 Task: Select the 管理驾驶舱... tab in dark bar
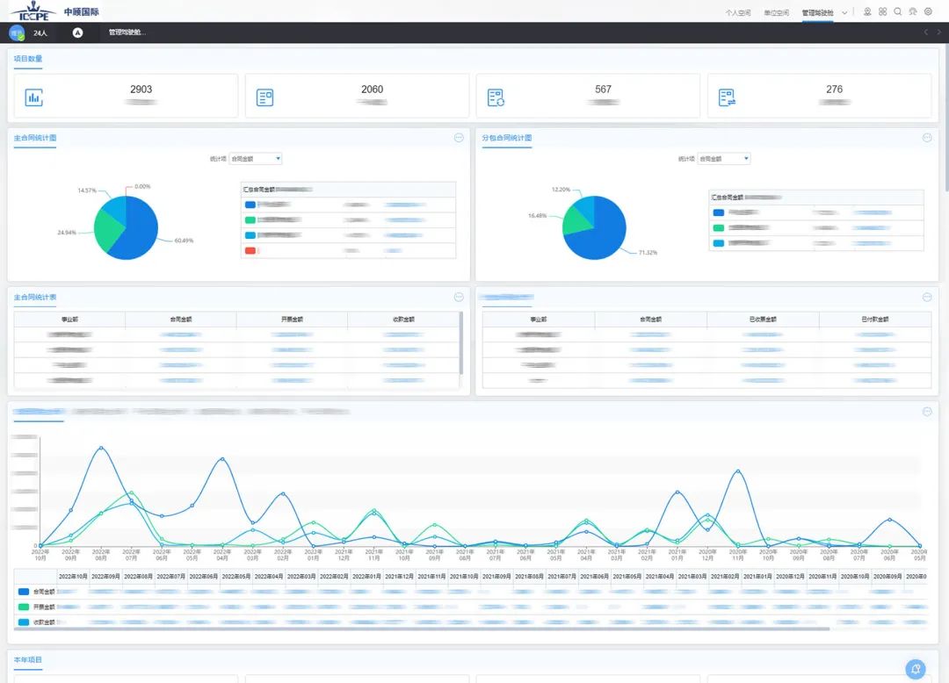coord(127,32)
